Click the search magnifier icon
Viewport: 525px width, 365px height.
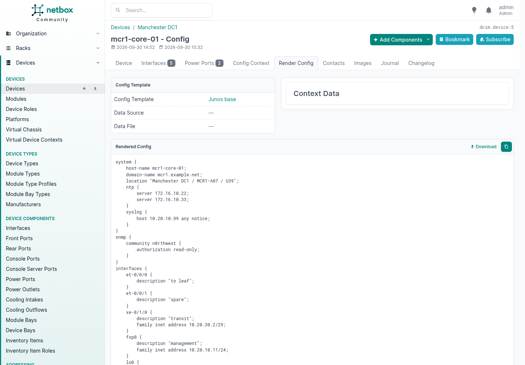[x=118, y=10]
